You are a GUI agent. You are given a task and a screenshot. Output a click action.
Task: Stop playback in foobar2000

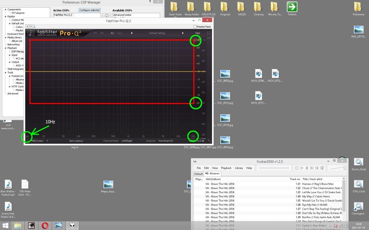[297, 168]
